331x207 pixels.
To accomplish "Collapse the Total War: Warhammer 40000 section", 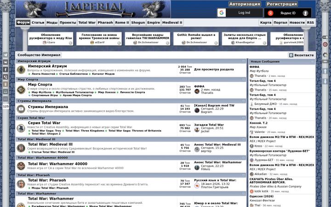I will tap(244, 158).
